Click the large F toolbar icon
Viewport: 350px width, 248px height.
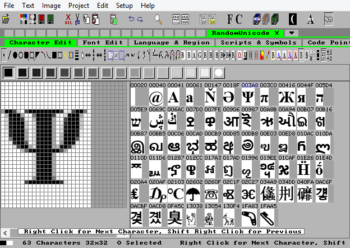(231, 19)
